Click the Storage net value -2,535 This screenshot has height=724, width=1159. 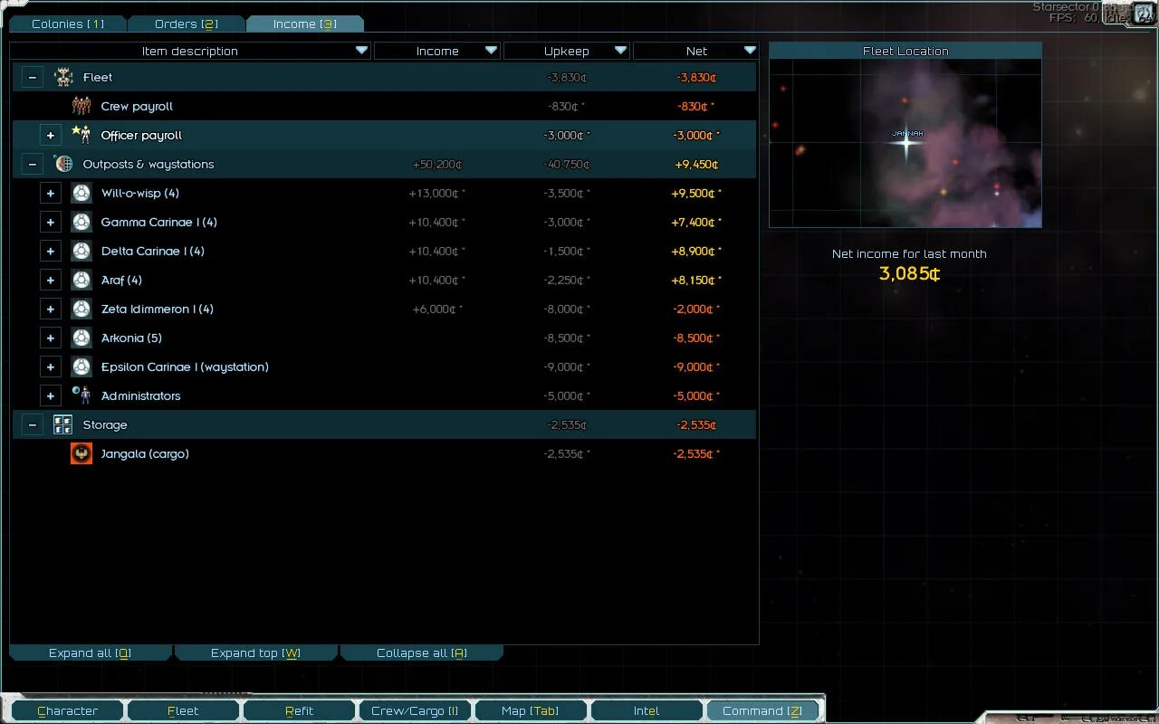point(696,424)
